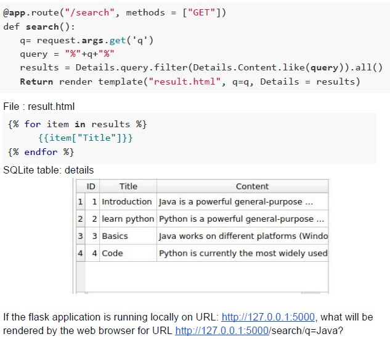This screenshot has width=390, height=339.
Task: Select row header 1 of details table
Action: [81, 202]
